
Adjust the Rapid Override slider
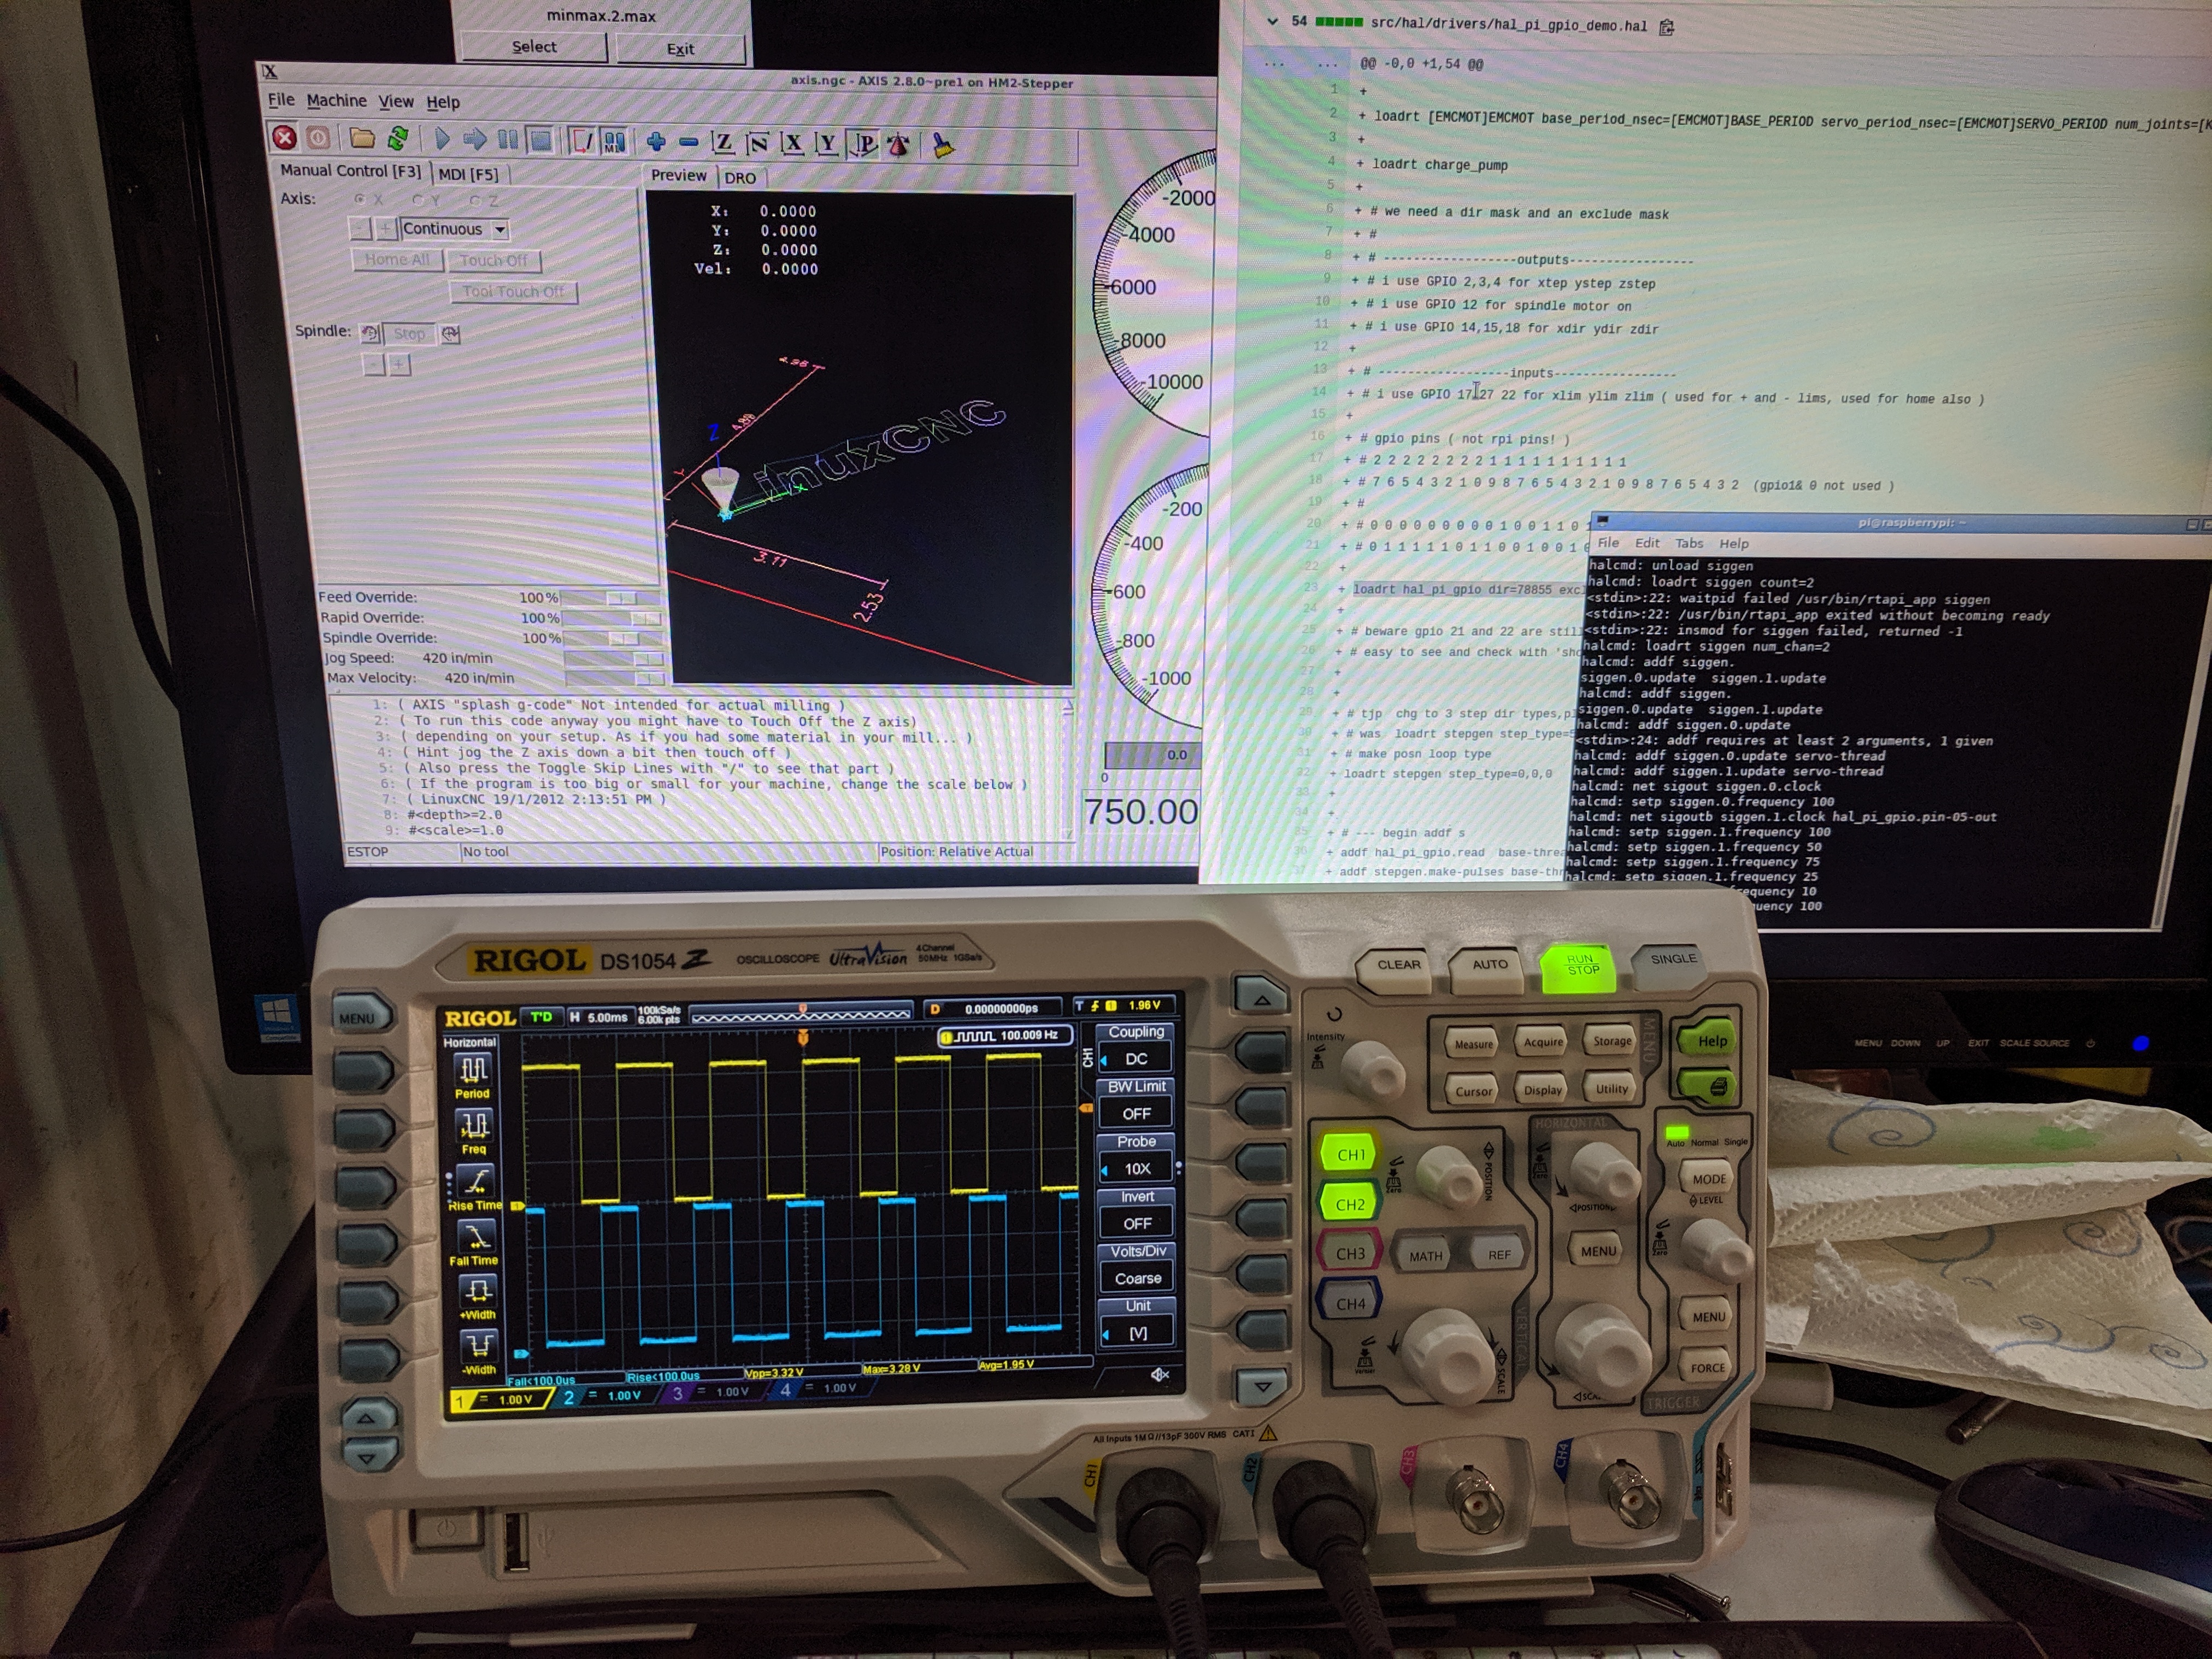point(612,618)
